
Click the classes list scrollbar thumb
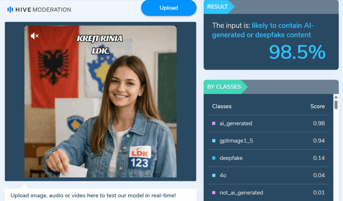click(x=336, y=104)
